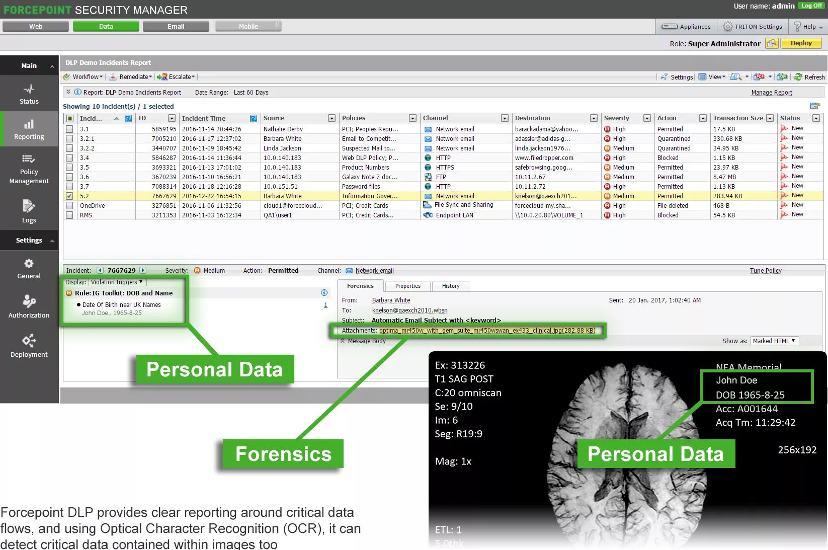
Task: Collapse the Message Body section
Action: tap(343, 341)
